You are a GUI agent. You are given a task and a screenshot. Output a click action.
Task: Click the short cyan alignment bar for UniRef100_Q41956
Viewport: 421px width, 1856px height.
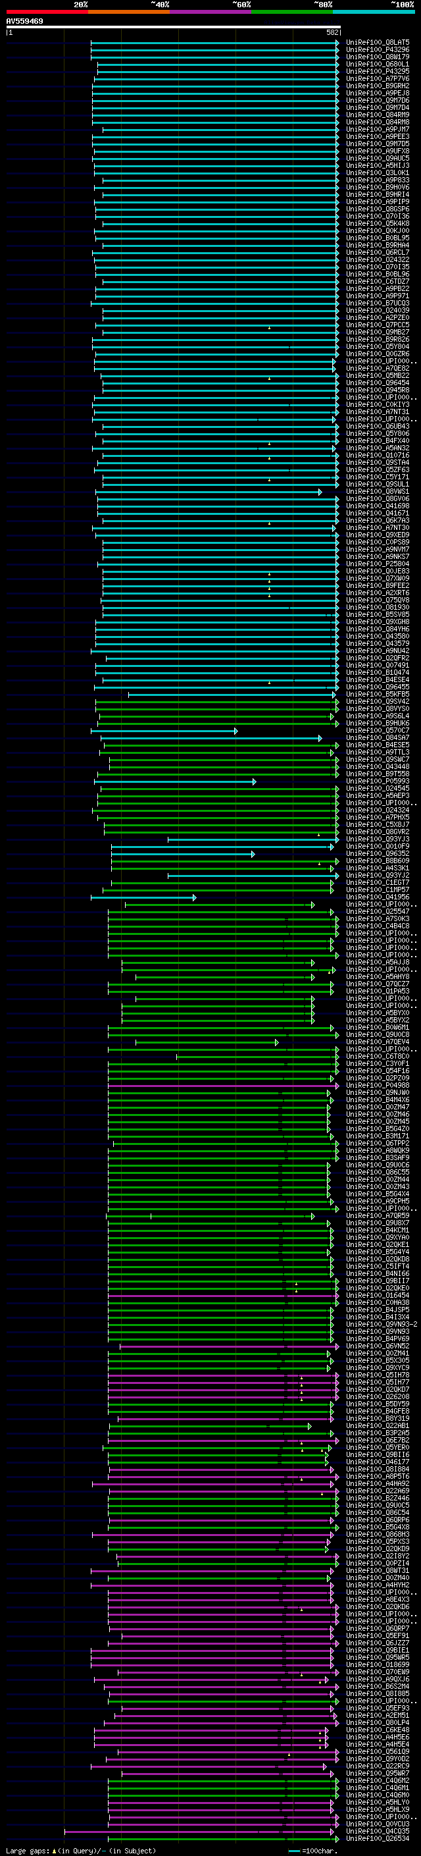[143, 897]
